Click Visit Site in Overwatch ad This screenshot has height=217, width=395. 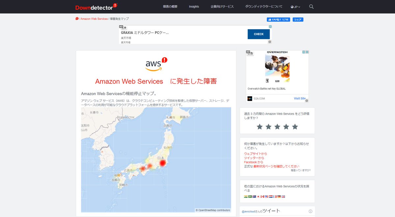pos(300,98)
